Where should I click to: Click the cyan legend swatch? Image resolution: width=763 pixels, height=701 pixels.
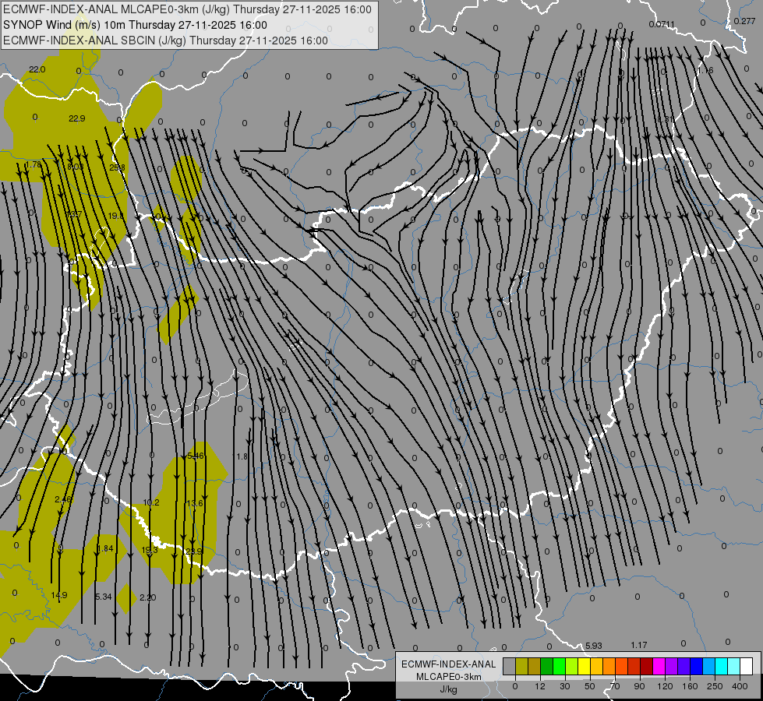point(721,666)
